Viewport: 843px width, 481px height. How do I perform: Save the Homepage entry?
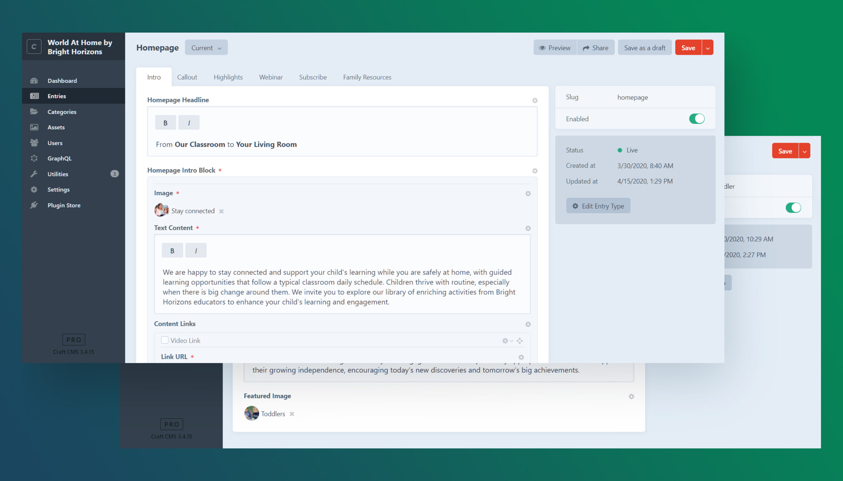pos(688,47)
